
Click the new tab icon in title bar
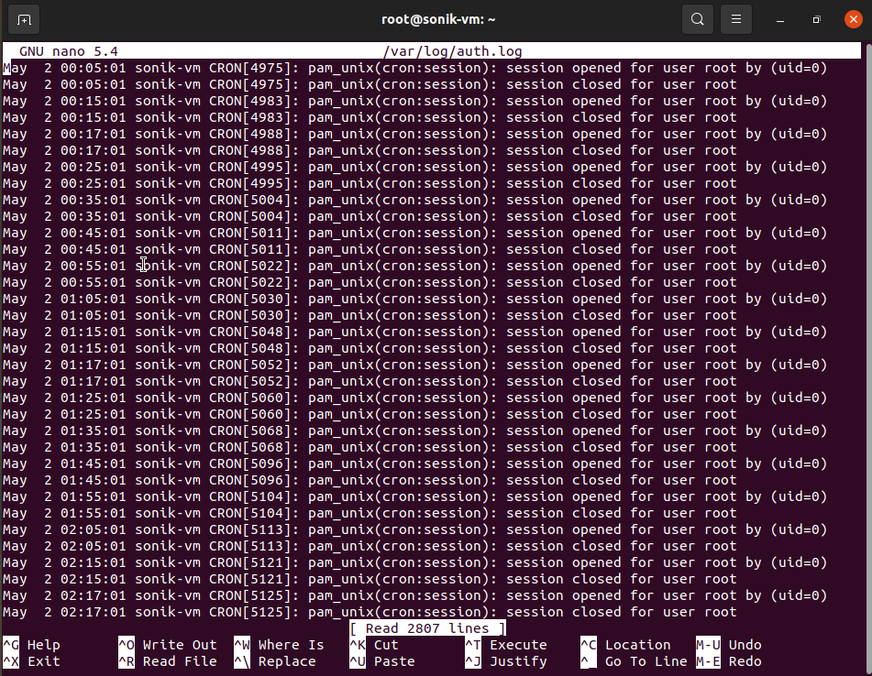pos(24,19)
